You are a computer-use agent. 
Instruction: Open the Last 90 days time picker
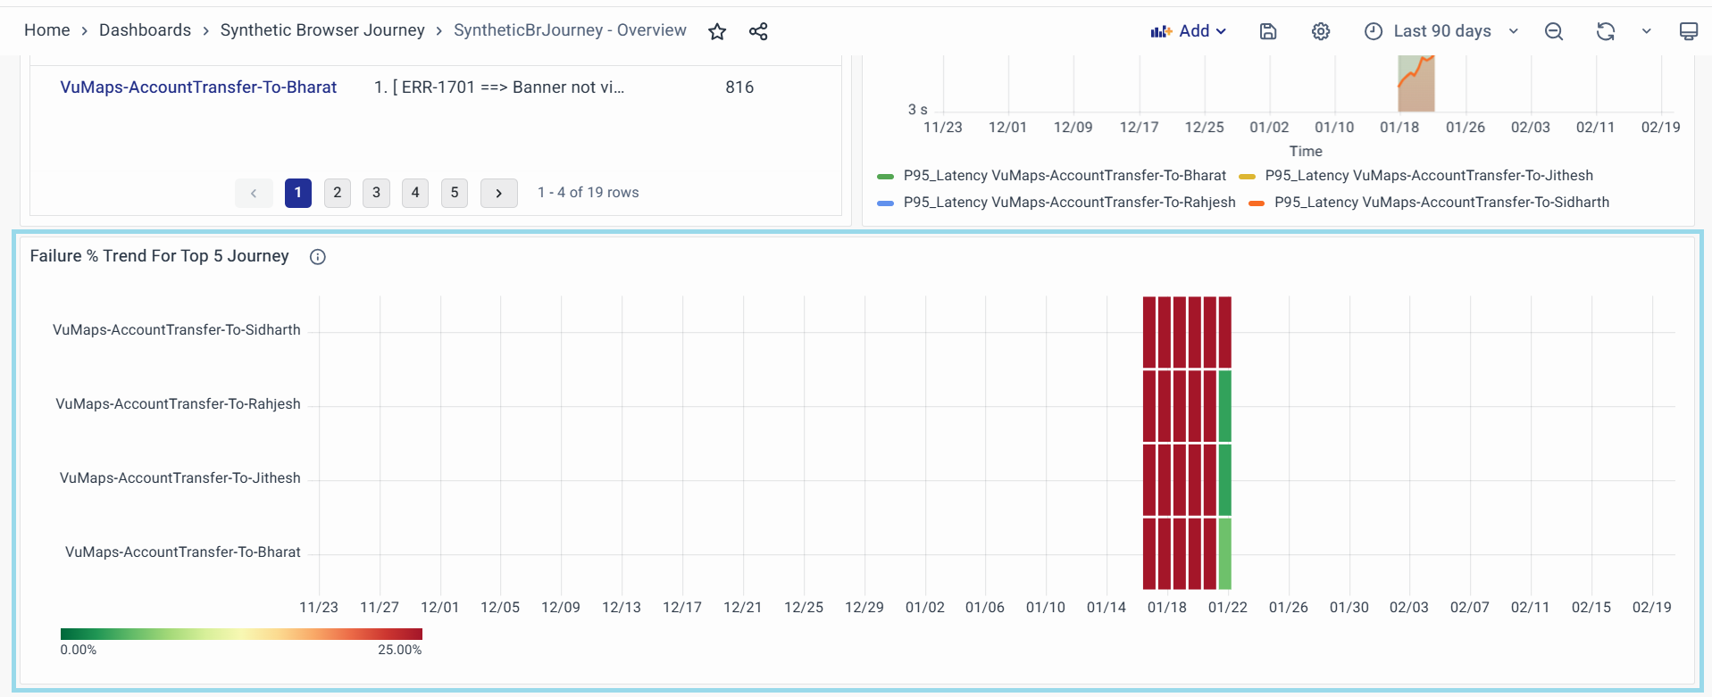(1441, 31)
